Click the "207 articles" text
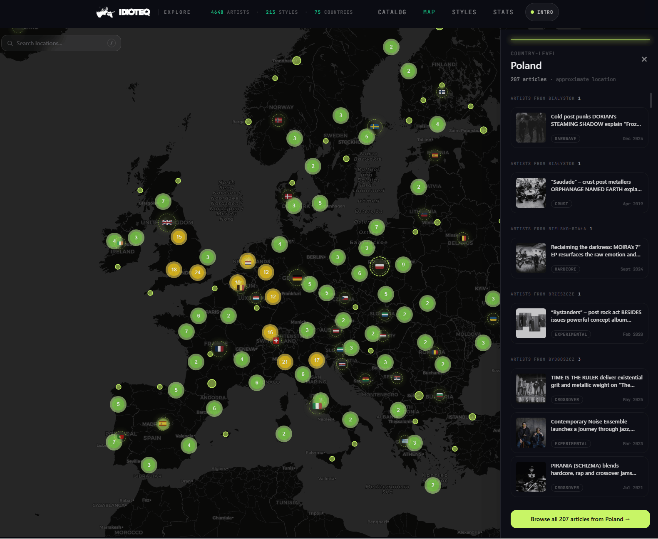The width and height of the screenshot is (658, 539). coord(529,79)
